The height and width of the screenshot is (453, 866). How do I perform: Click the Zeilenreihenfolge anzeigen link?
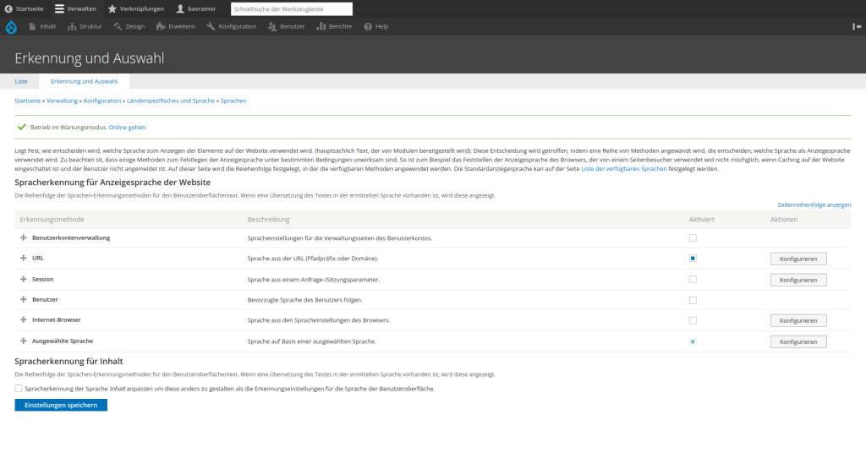pos(814,205)
